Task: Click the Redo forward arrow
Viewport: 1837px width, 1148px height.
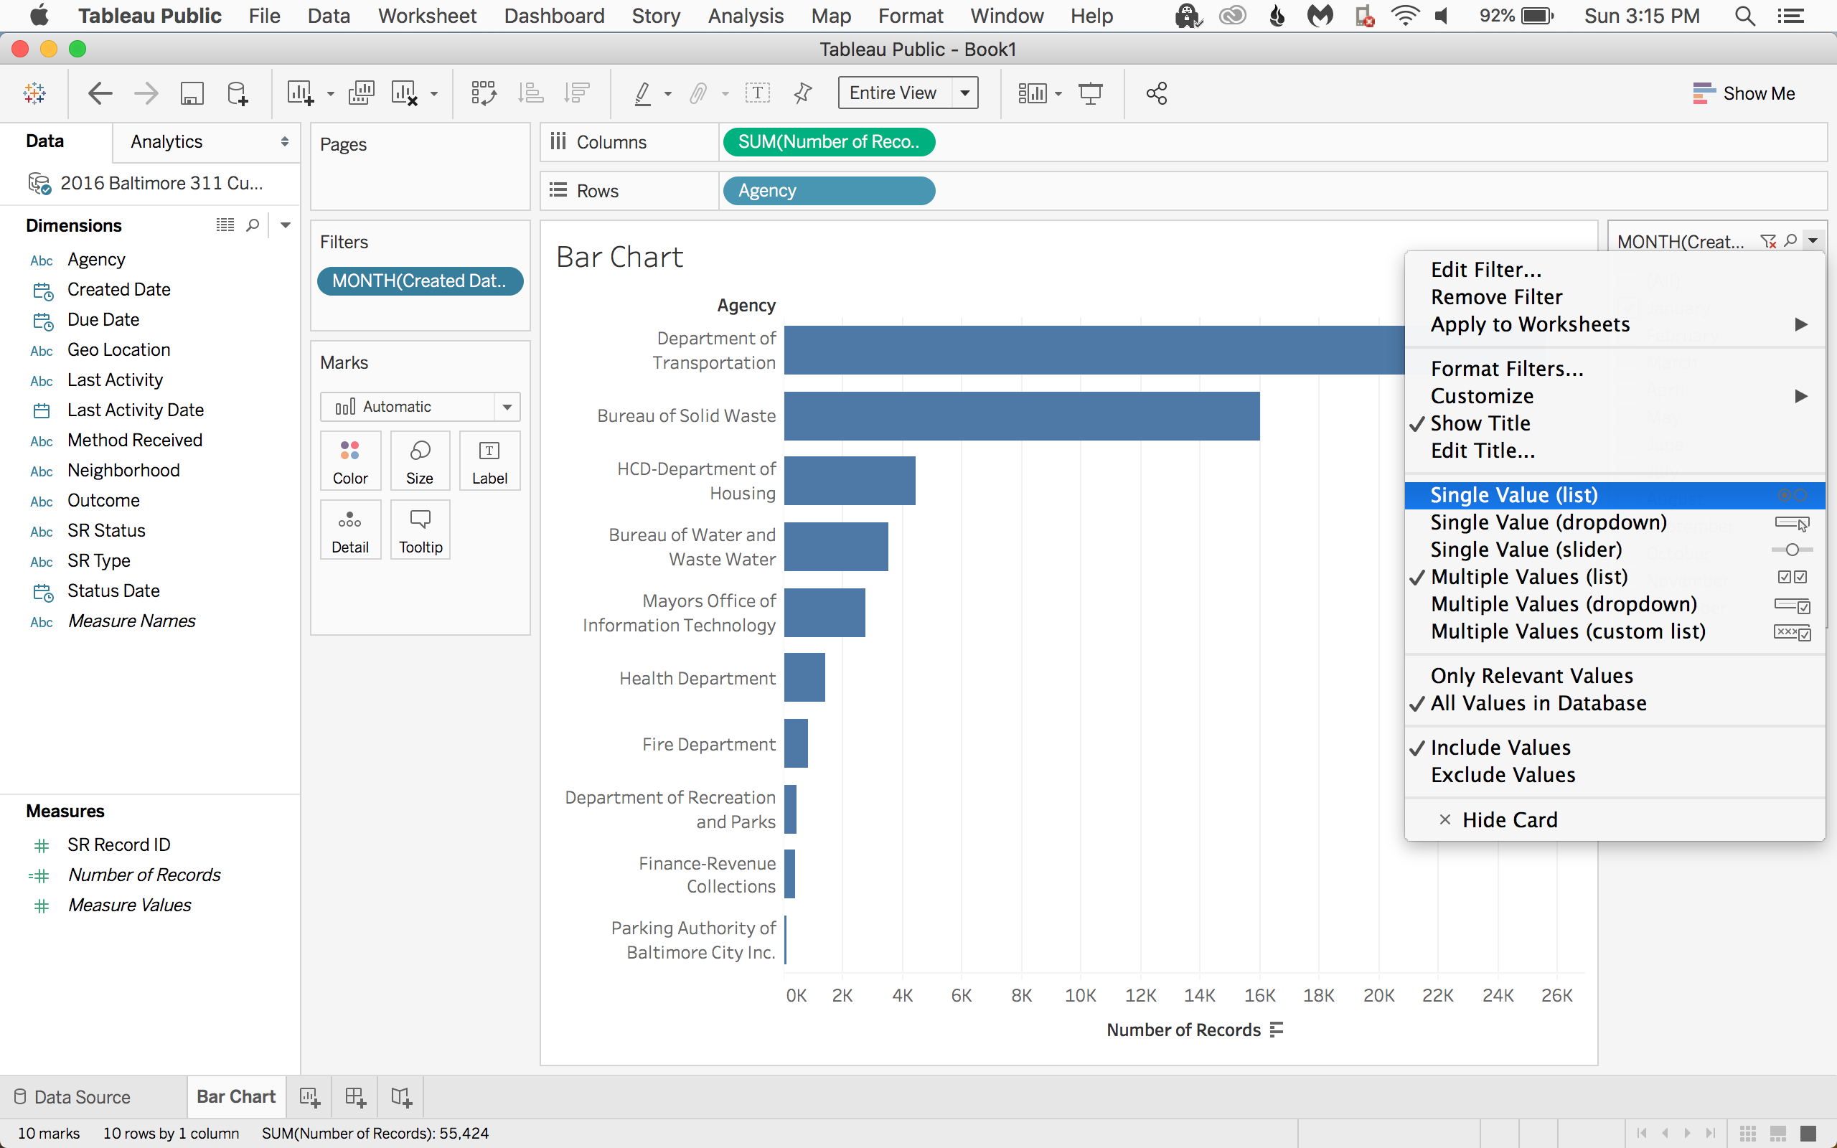Action: [x=146, y=93]
